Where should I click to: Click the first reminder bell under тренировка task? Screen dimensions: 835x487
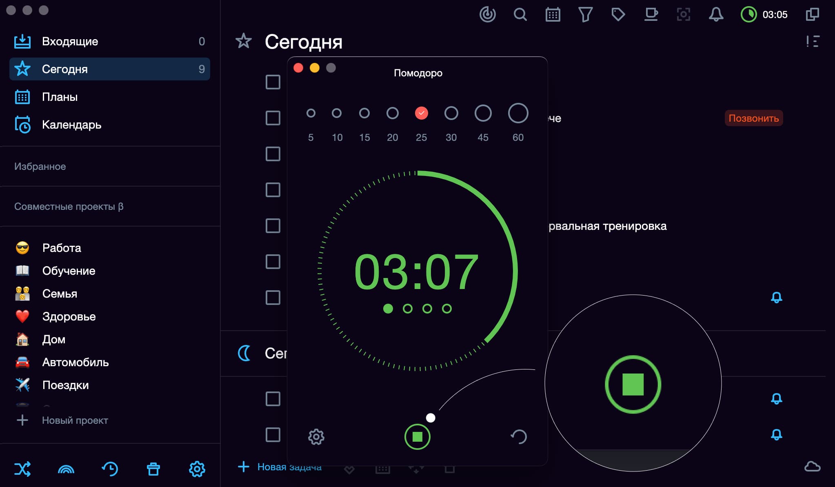click(x=776, y=297)
